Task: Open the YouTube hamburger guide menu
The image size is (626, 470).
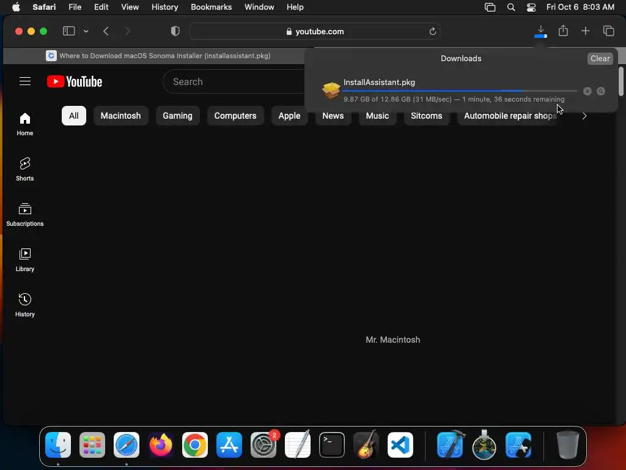Action: pyautogui.click(x=25, y=81)
